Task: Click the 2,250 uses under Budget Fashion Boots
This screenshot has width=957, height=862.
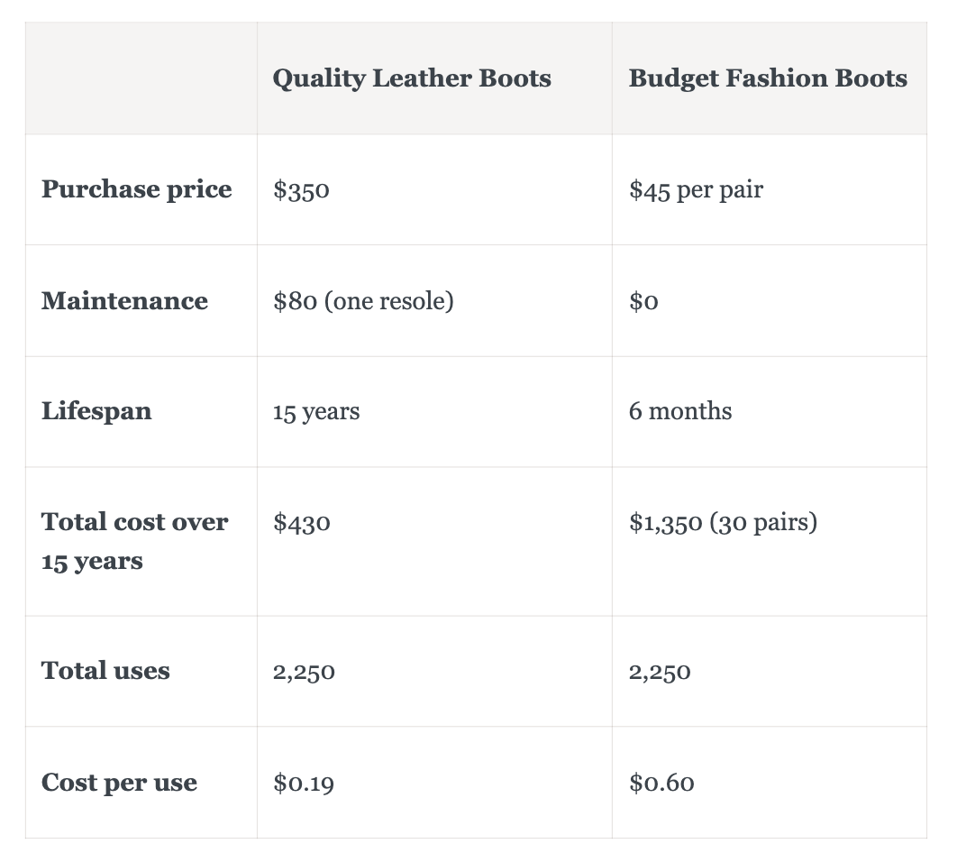Action: (660, 672)
